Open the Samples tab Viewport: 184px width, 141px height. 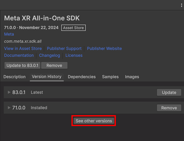click(110, 77)
